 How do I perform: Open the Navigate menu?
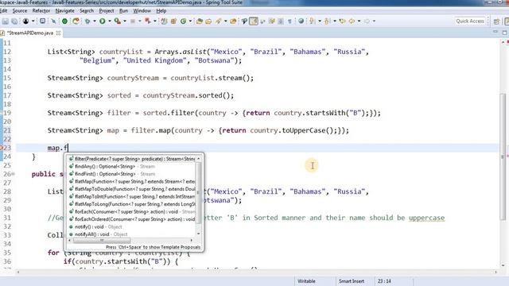click(65, 10)
